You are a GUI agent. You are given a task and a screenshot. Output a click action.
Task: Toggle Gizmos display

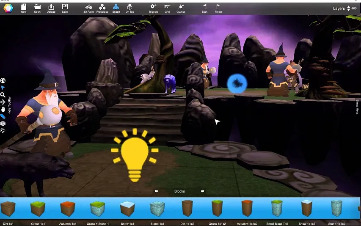click(181, 8)
